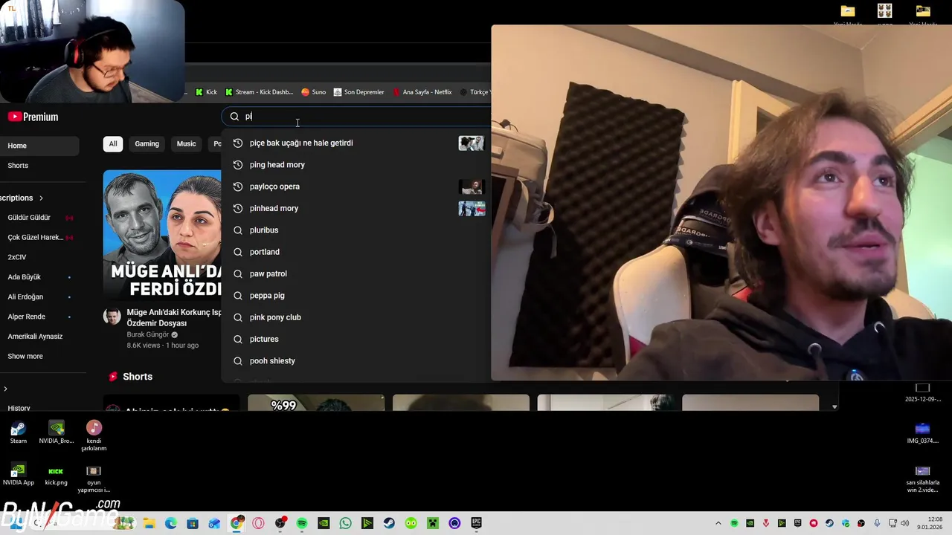This screenshot has width=952, height=535.
Task: Open Opera browser from taskbar
Action: [258, 523]
